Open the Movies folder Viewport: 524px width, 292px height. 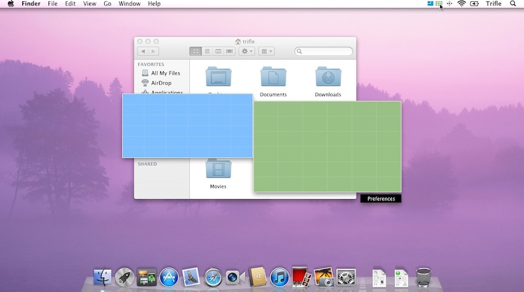[218, 170]
